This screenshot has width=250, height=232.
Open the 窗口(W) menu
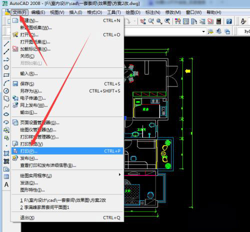click(x=193, y=12)
